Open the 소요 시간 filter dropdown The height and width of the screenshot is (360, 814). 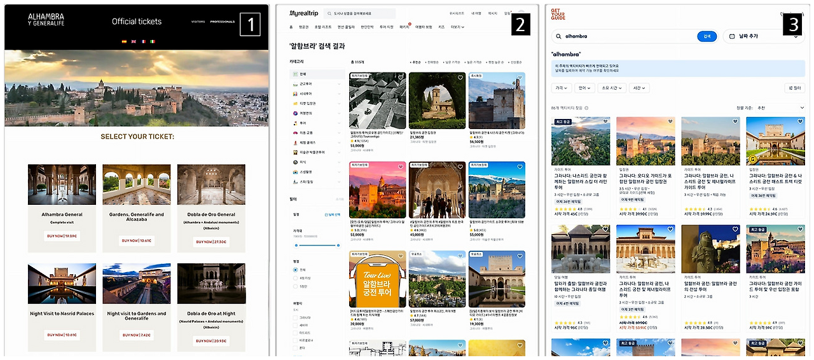click(x=612, y=88)
